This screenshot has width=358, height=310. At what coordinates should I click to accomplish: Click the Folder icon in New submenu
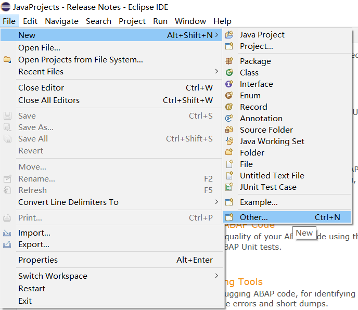[x=229, y=152]
